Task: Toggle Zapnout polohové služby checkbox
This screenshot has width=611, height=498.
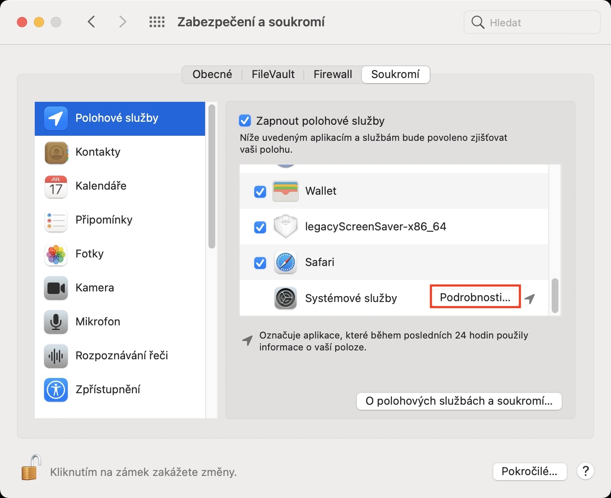Action: (x=245, y=121)
